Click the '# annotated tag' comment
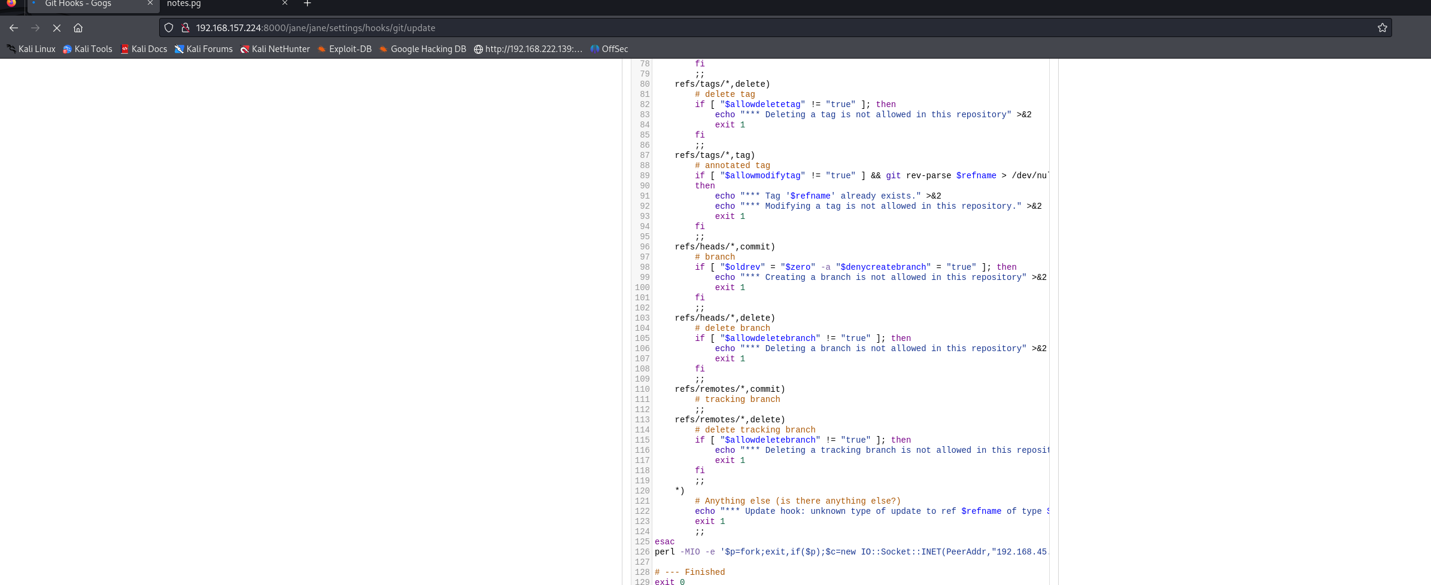The height and width of the screenshot is (585, 1431). [733, 166]
